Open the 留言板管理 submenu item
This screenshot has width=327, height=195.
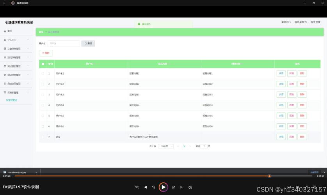pos(12,100)
